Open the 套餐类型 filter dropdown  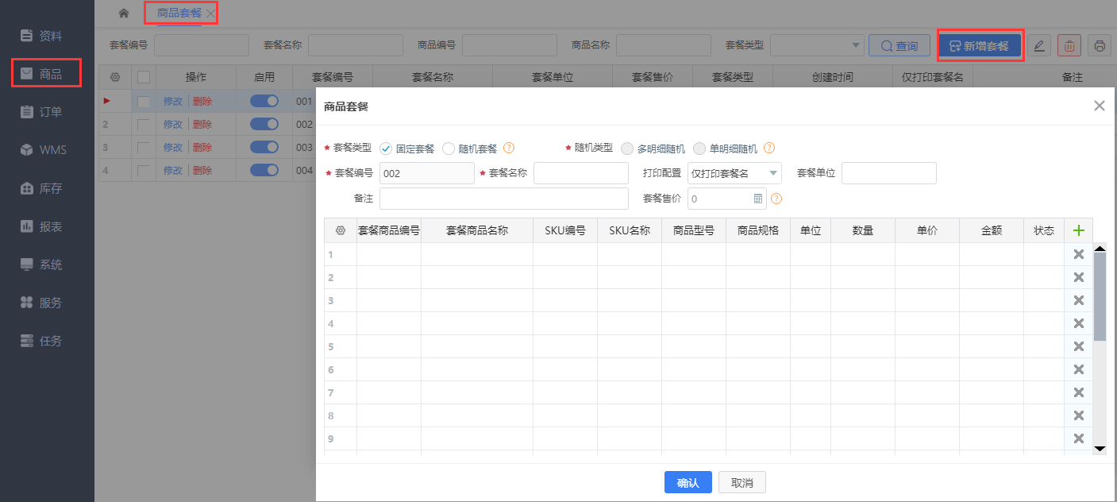pyautogui.click(x=817, y=46)
